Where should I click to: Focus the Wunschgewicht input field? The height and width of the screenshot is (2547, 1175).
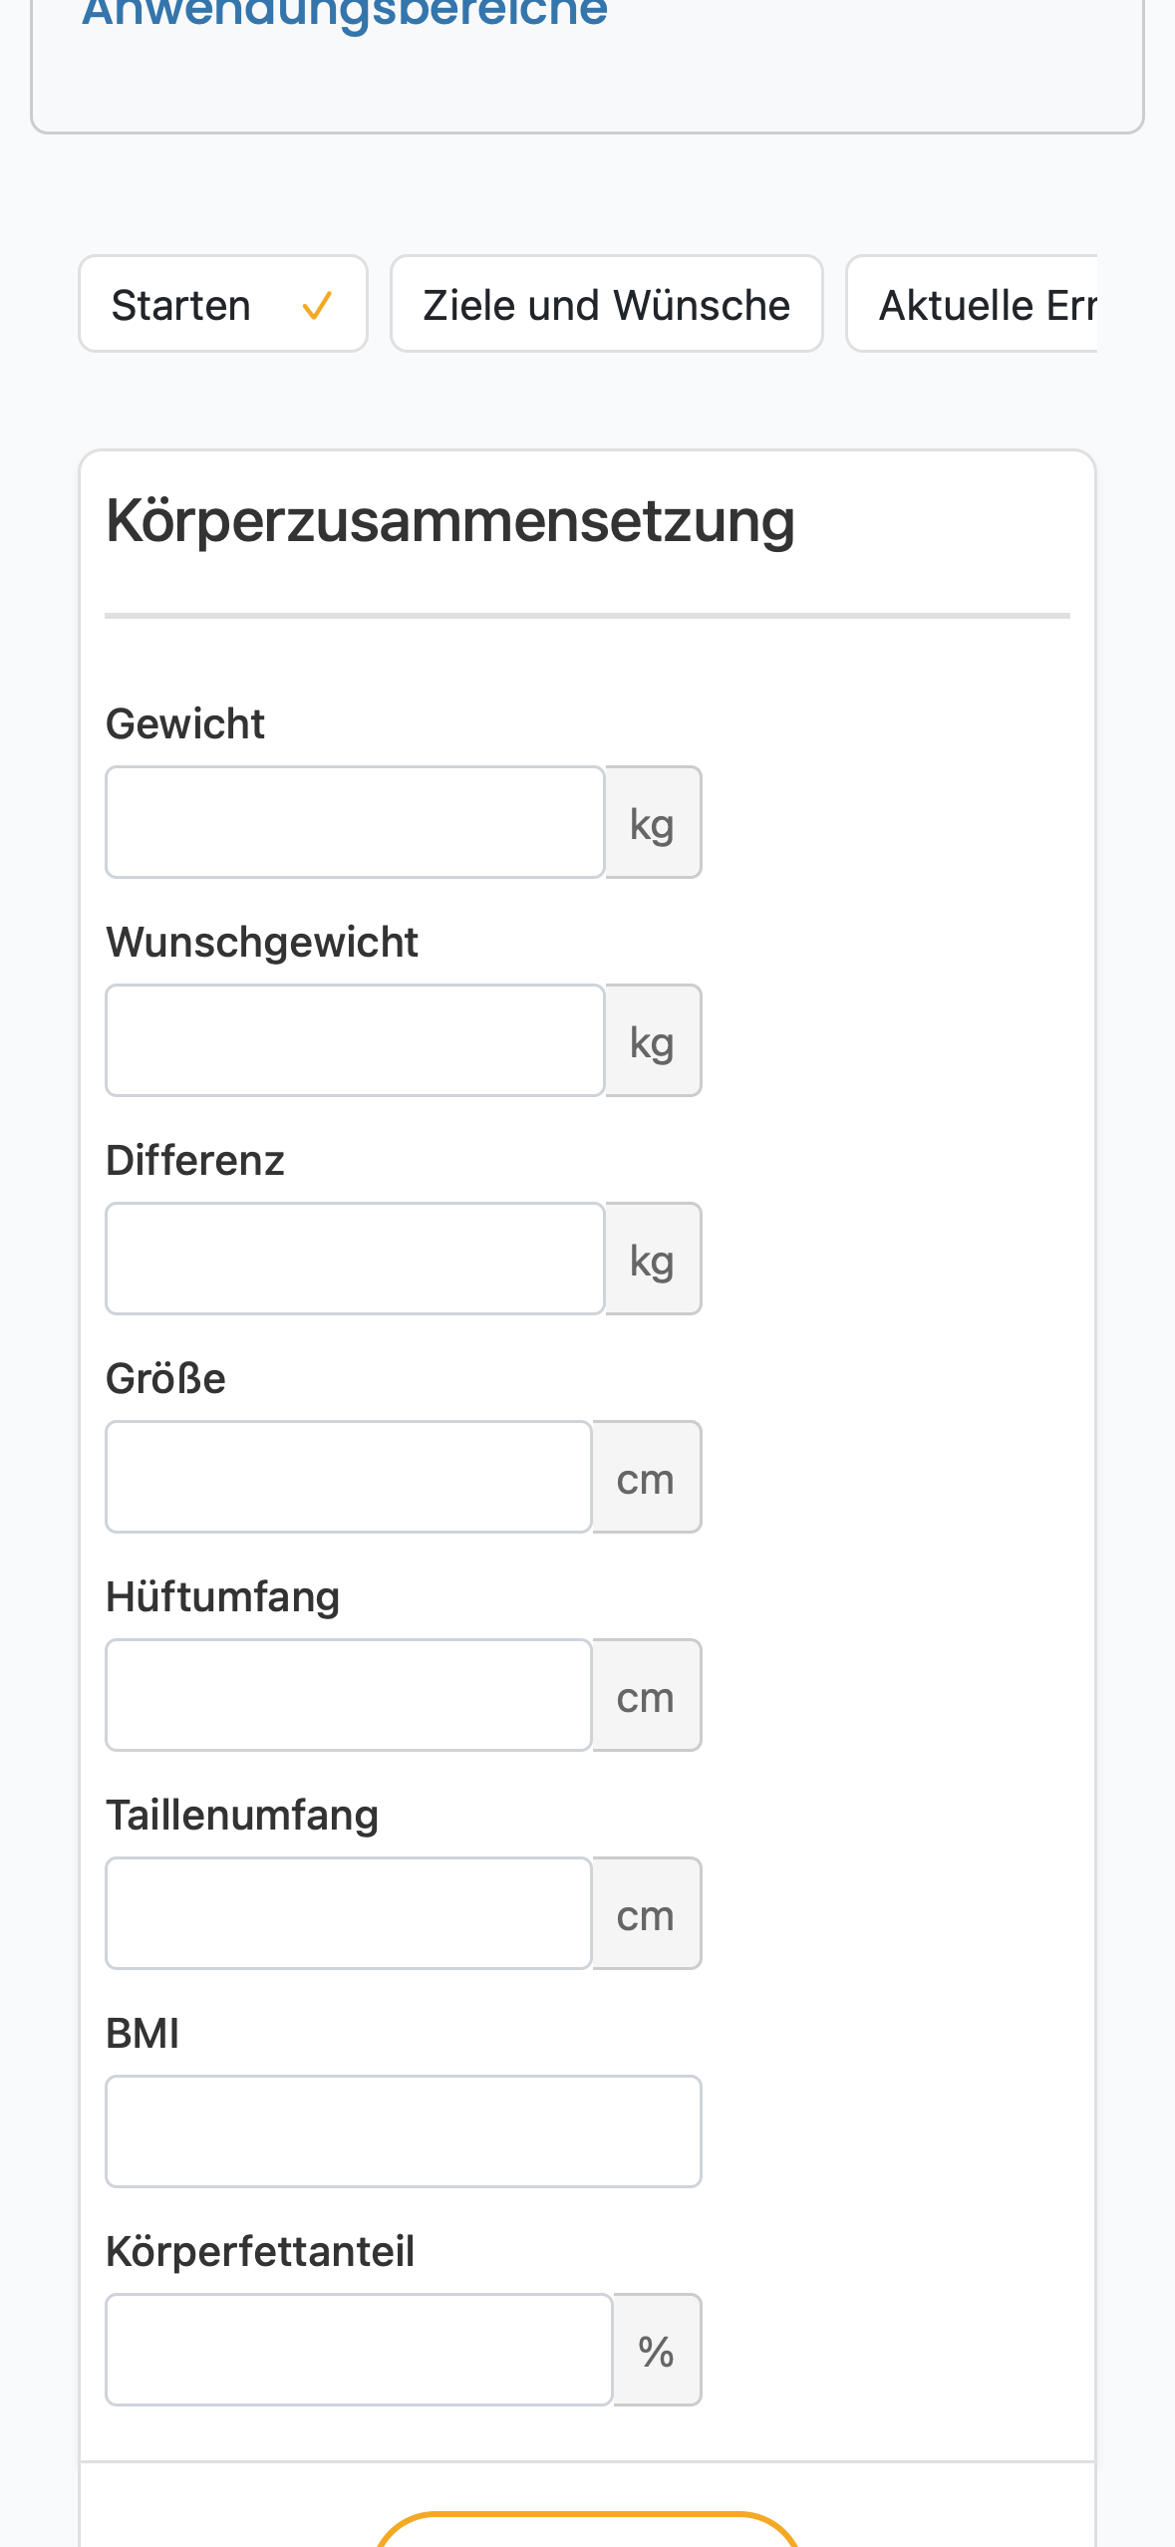pos(355,1040)
